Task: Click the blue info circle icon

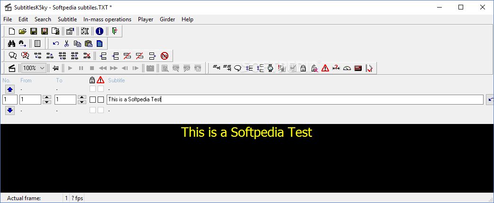Action: point(100,31)
